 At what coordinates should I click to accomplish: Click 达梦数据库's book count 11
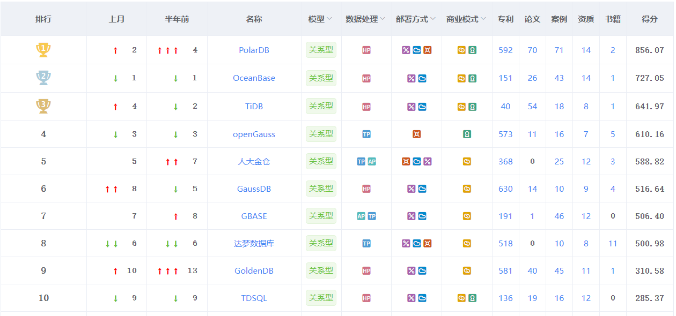[613, 244]
